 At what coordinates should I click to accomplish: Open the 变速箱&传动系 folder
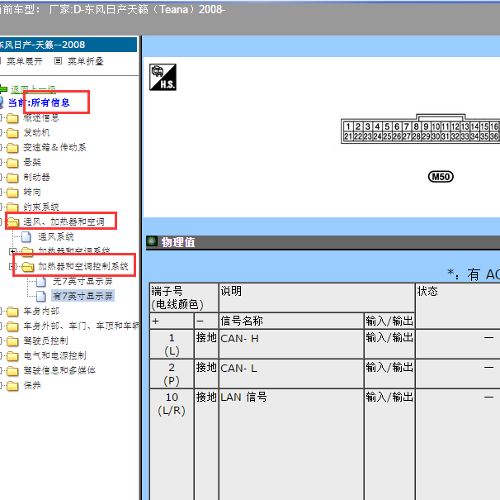pos(54,148)
